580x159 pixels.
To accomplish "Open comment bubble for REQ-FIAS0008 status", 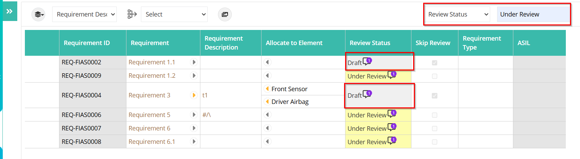I will (x=392, y=141).
